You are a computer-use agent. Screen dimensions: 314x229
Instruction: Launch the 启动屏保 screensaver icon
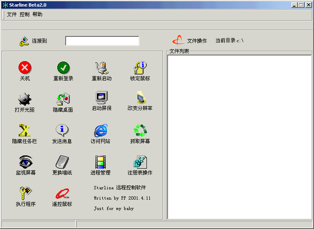102,98
